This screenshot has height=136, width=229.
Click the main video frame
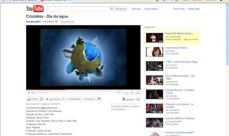(x=83, y=57)
